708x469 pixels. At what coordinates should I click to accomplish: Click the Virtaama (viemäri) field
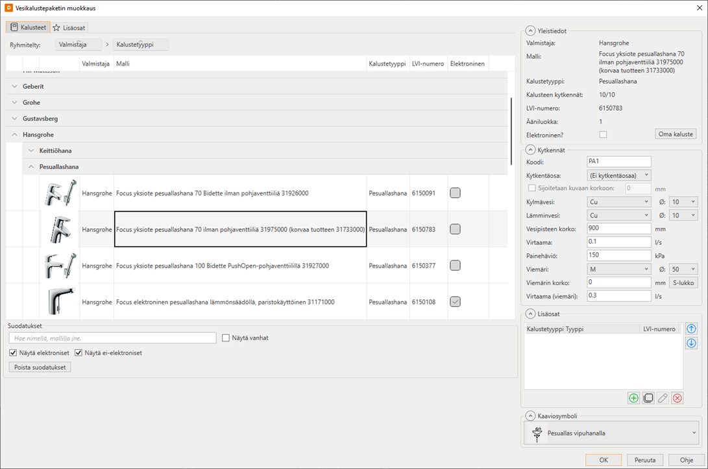[x=619, y=296]
